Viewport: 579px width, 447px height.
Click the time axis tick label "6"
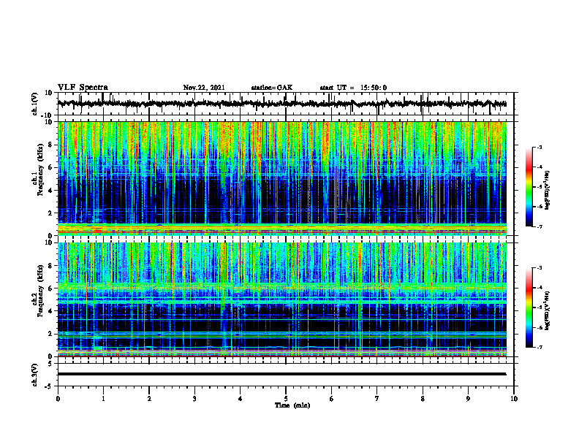pyautogui.click(x=332, y=399)
